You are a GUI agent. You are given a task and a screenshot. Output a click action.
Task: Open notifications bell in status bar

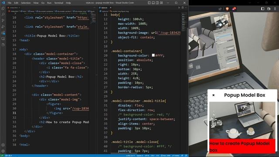tap(186, 156)
